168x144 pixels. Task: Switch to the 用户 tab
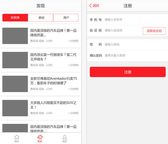(66, 18)
